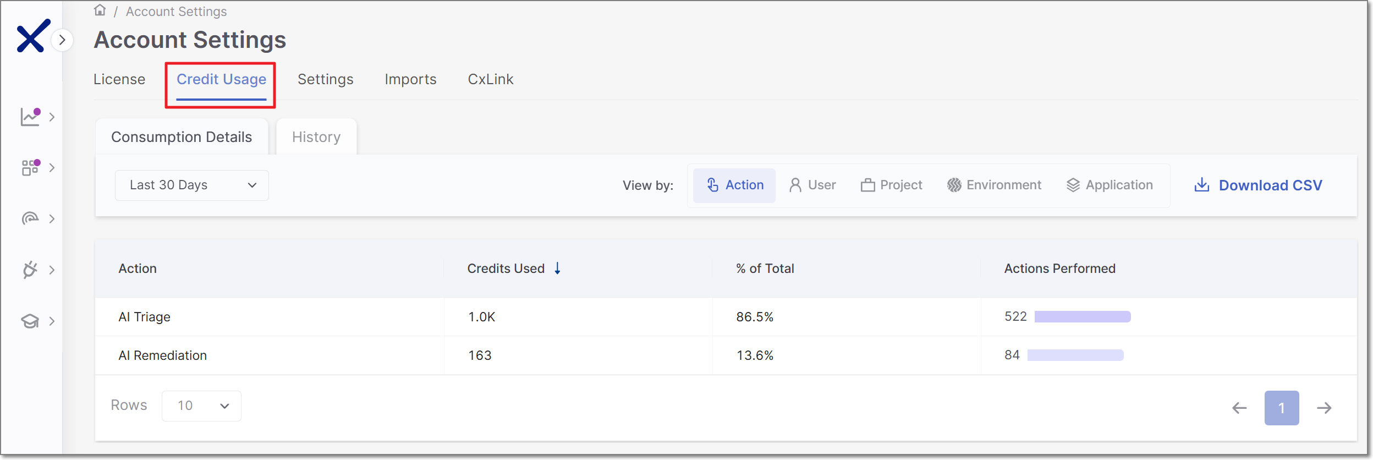The height and width of the screenshot is (460, 1373).
Task: Open the Rows per page dropdown
Action: point(201,406)
